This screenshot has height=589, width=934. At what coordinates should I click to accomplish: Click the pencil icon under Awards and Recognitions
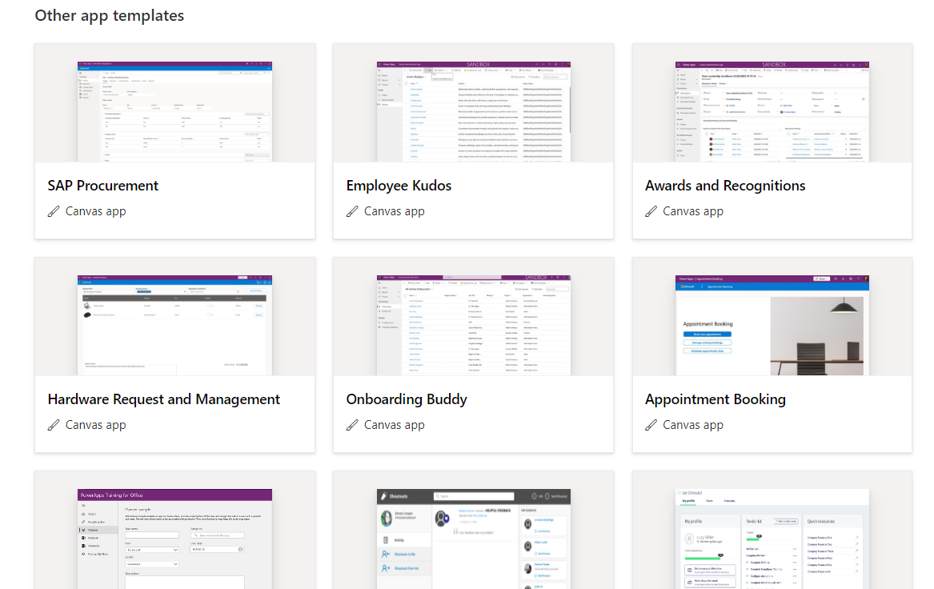651,211
